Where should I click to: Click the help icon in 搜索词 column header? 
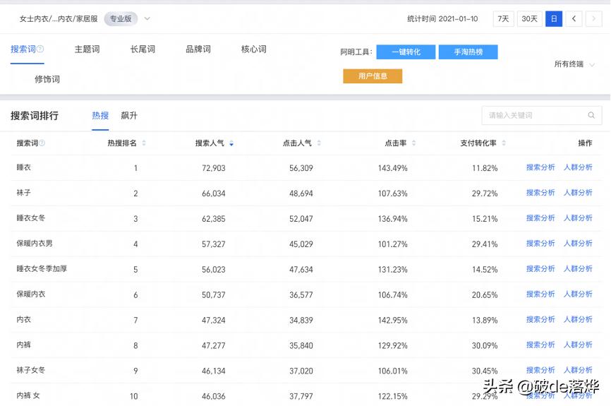click(42, 143)
